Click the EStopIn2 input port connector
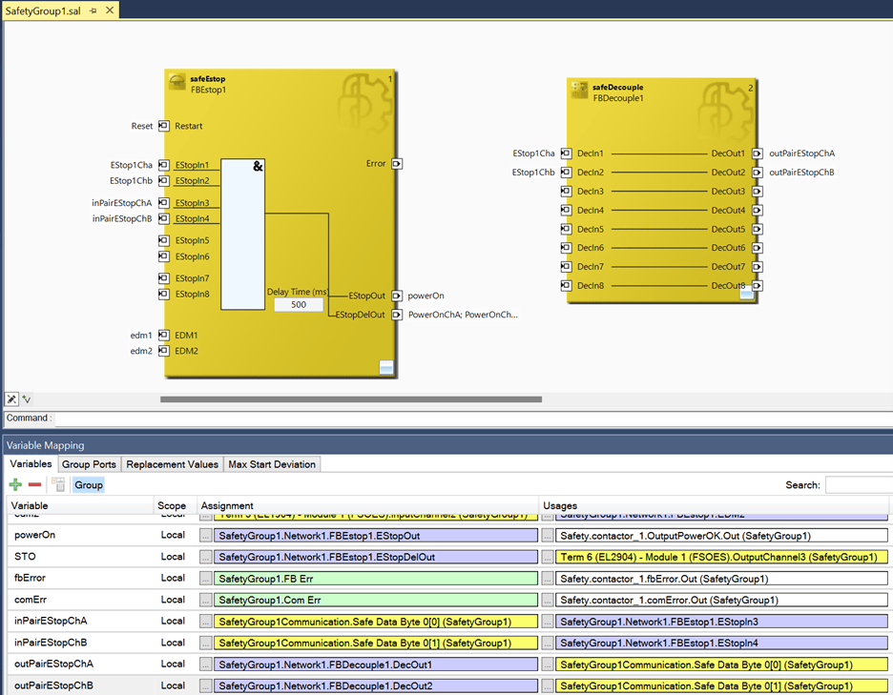Image resolution: width=893 pixels, height=695 pixels. coord(164,180)
